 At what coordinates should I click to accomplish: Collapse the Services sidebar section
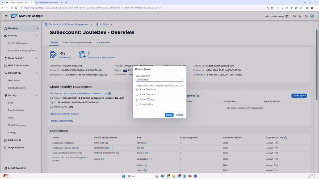pyautogui.click(x=37, y=36)
